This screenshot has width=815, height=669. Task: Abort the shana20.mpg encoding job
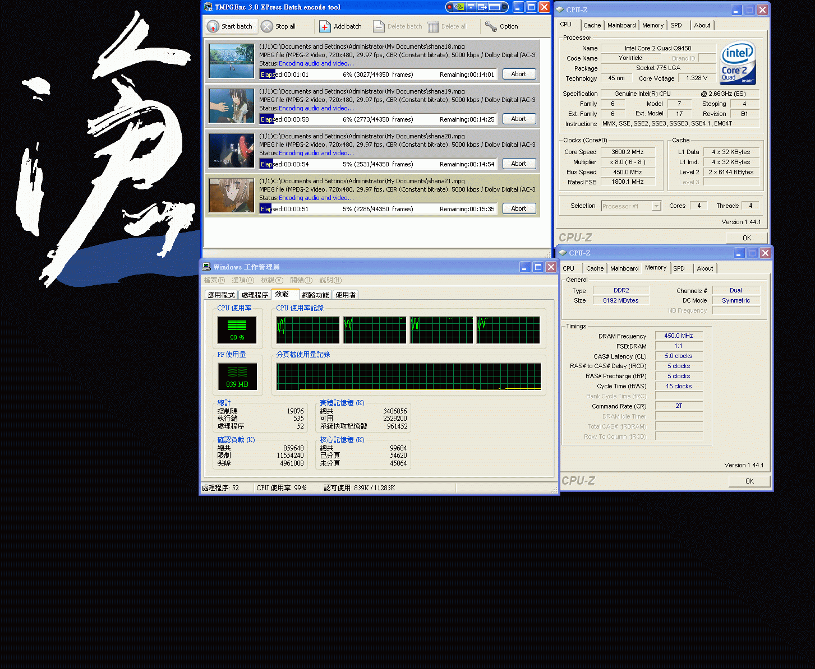(519, 164)
